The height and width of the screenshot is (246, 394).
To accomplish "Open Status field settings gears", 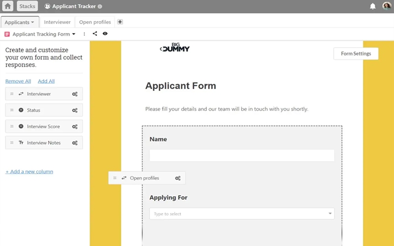I will tap(75, 110).
